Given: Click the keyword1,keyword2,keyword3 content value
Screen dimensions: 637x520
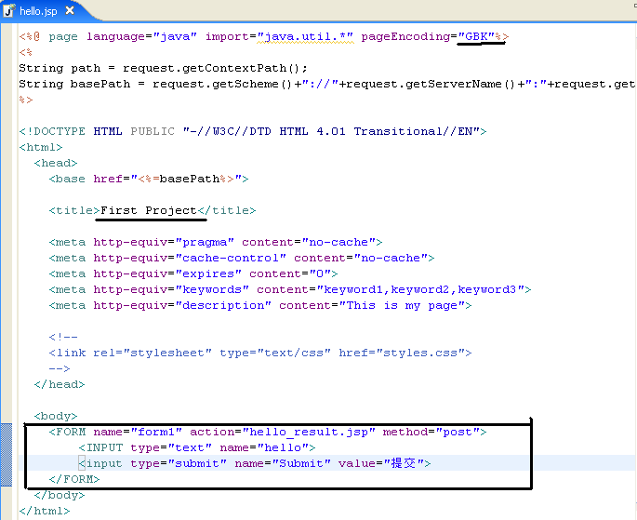Looking at the screenshot, I should coord(420,289).
